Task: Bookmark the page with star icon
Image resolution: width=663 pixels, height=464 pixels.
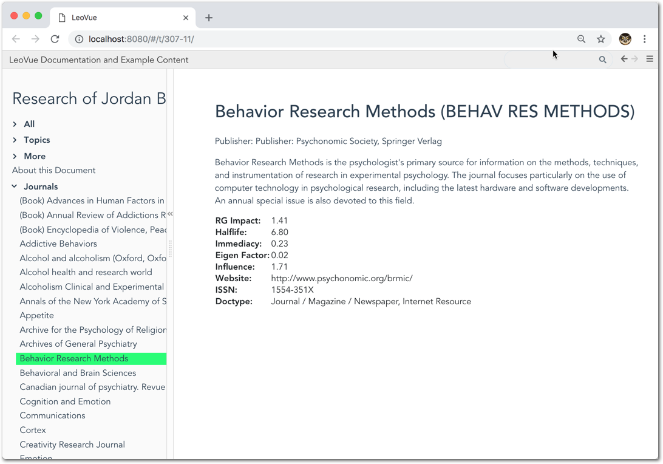Action: [x=601, y=39]
